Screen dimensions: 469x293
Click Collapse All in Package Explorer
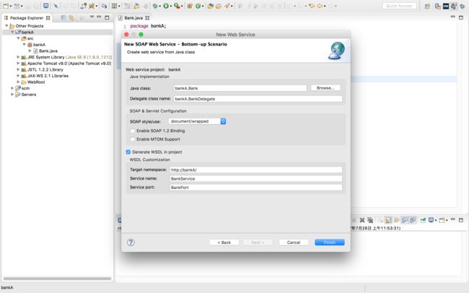[x=63, y=18]
